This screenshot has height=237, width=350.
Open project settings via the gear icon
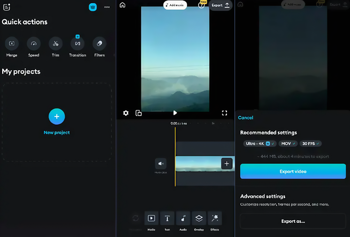tap(126, 113)
